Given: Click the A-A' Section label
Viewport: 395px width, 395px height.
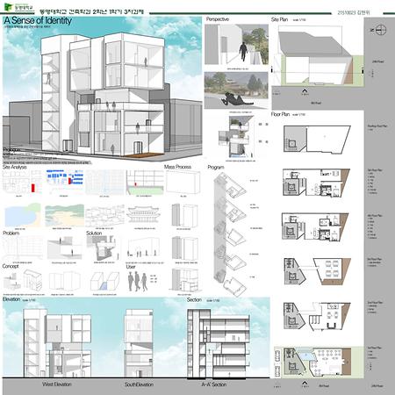Looking at the screenshot, I should [x=214, y=384].
